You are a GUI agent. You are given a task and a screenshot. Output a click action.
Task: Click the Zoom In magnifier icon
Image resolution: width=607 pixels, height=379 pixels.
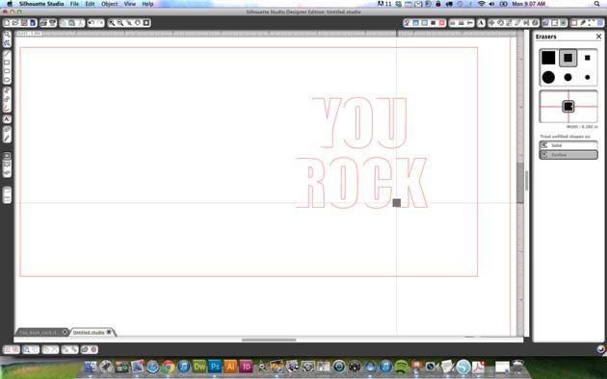pos(112,23)
